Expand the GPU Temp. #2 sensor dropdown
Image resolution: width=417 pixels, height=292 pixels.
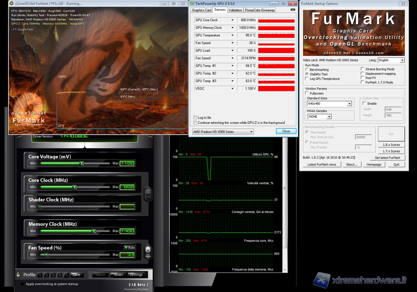point(233,74)
